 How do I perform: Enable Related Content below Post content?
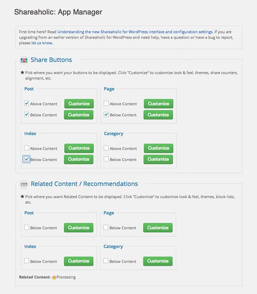point(27,227)
